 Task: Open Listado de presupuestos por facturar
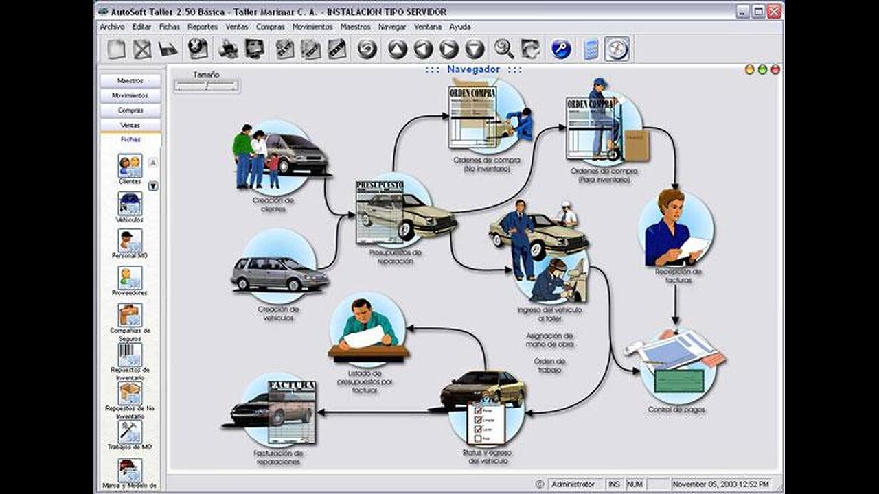click(x=367, y=329)
